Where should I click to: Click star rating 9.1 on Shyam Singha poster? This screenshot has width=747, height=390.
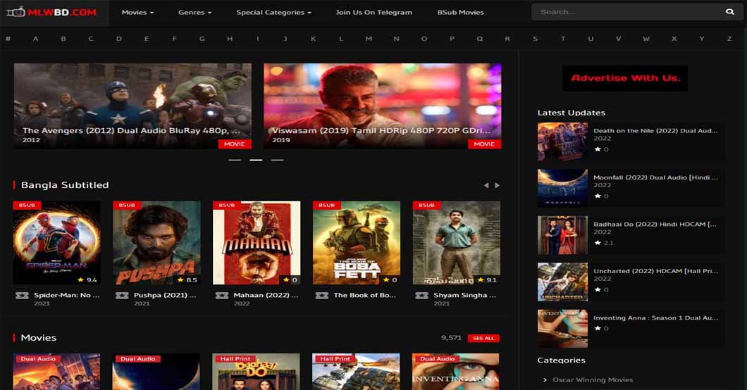tap(487, 279)
